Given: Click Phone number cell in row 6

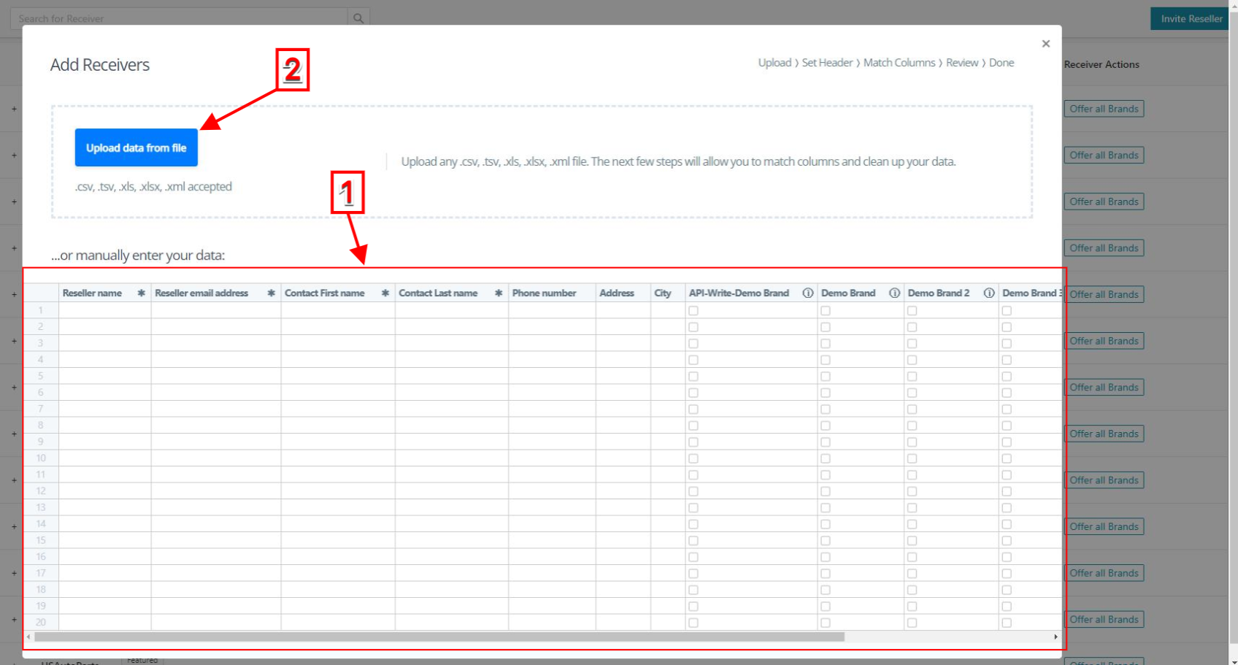Looking at the screenshot, I should click(552, 392).
